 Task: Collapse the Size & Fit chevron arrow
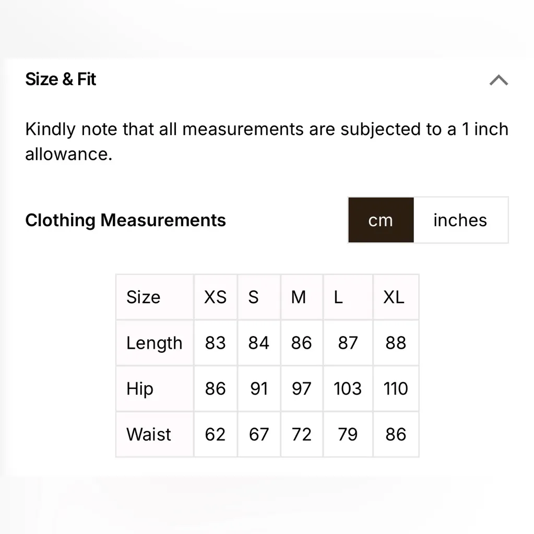click(499, 80)
